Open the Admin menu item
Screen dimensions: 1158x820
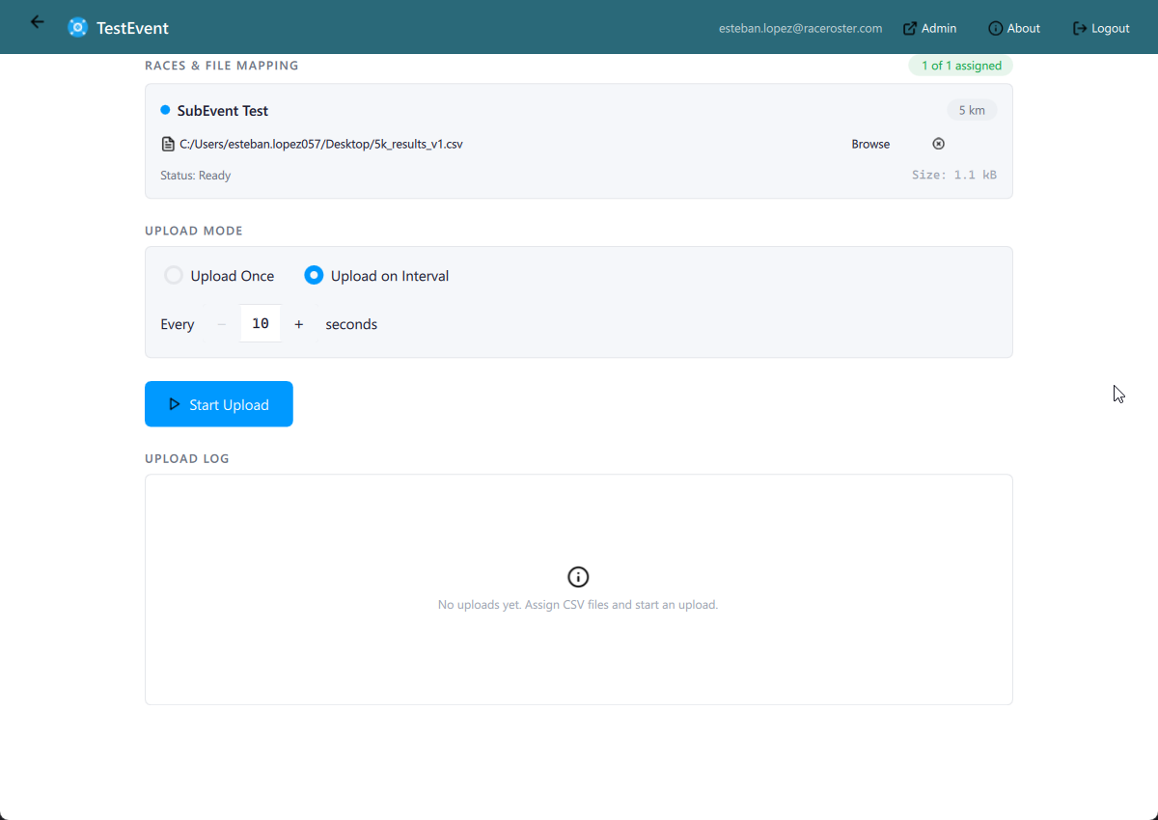[x=938, y=29]
